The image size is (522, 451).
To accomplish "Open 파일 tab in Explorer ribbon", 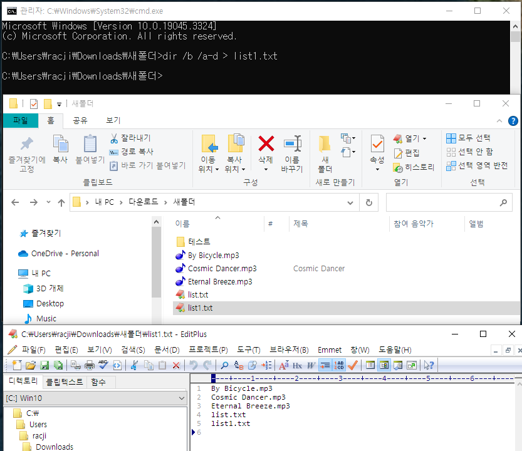I will coord(21,120).
